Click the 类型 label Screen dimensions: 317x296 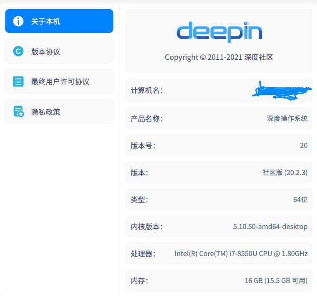point(139,200)
